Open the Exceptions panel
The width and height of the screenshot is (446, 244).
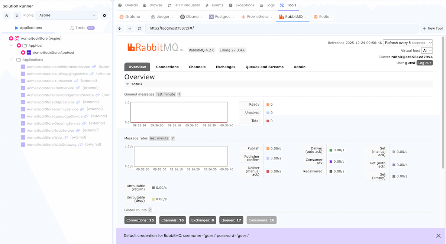pyautogui.click(x=242, y=5)
